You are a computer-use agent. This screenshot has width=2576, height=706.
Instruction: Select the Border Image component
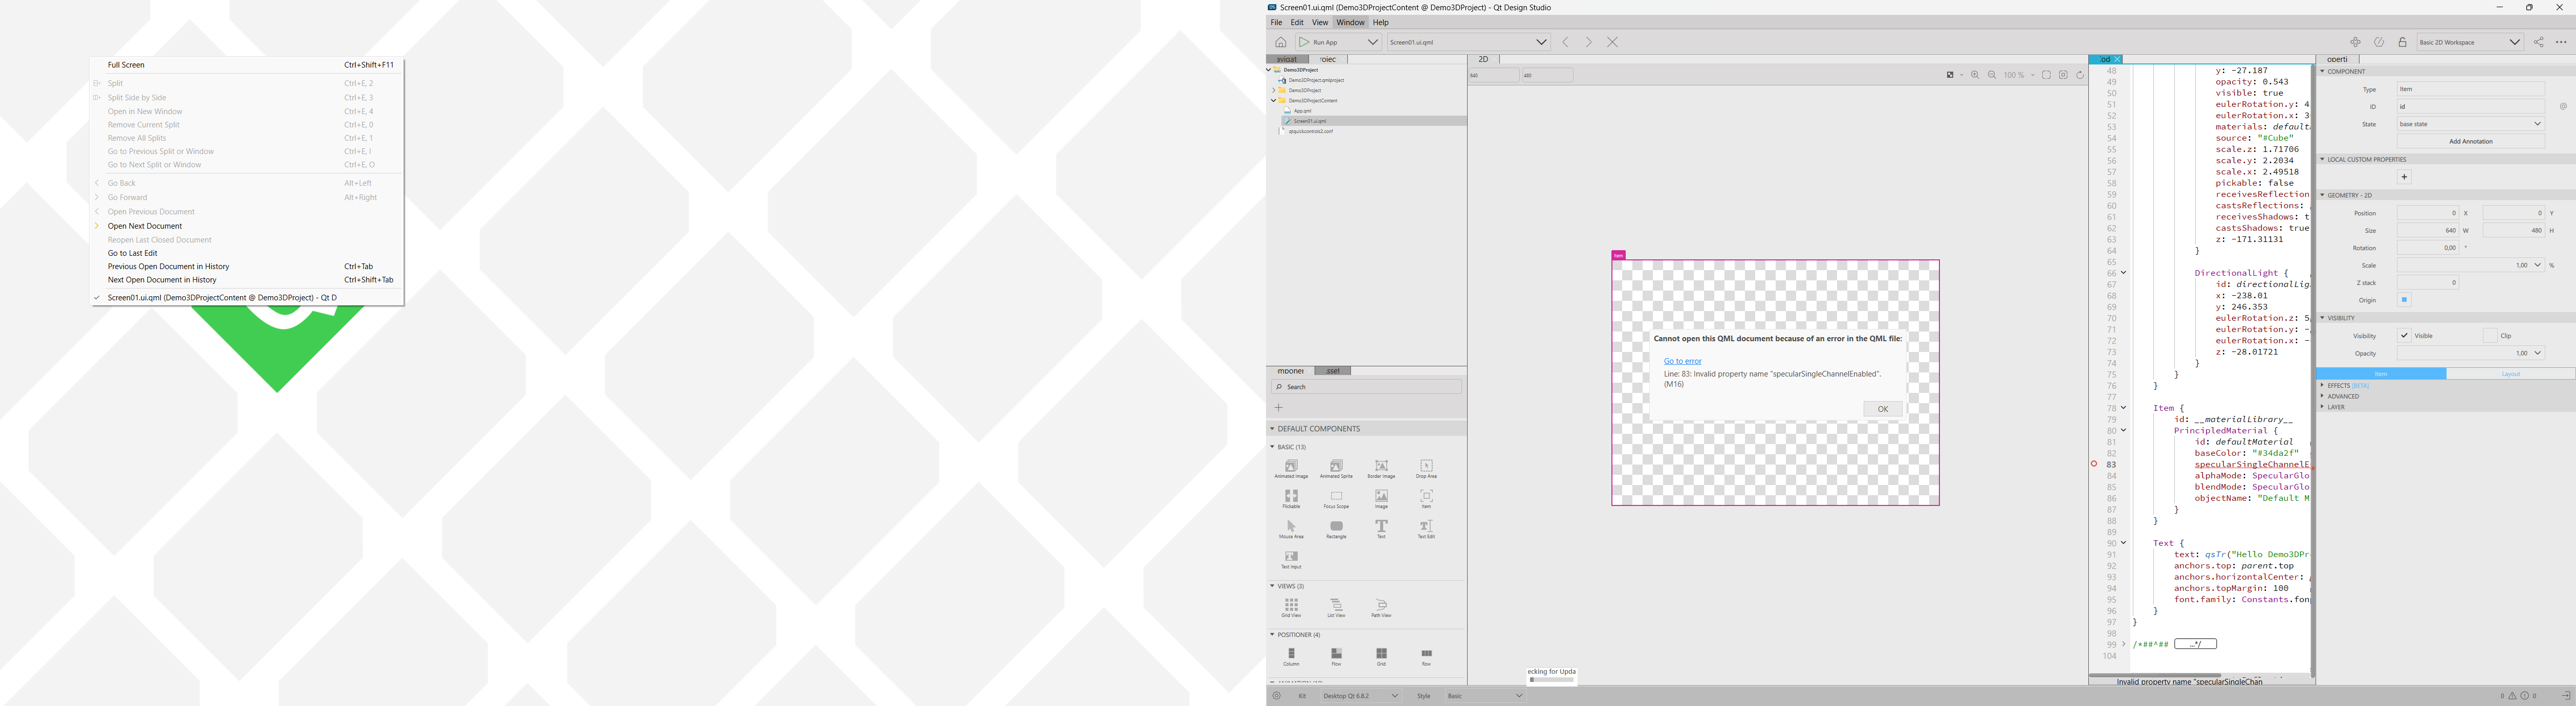(x=1381, y=469)
